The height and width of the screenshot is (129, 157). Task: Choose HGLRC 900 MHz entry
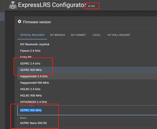click(x=87, y=95)
